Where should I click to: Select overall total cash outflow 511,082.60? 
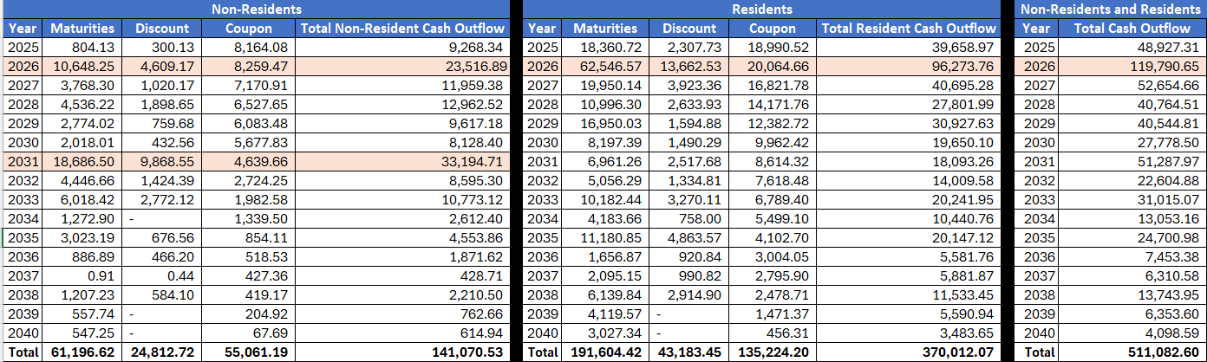coord(1131,352)
